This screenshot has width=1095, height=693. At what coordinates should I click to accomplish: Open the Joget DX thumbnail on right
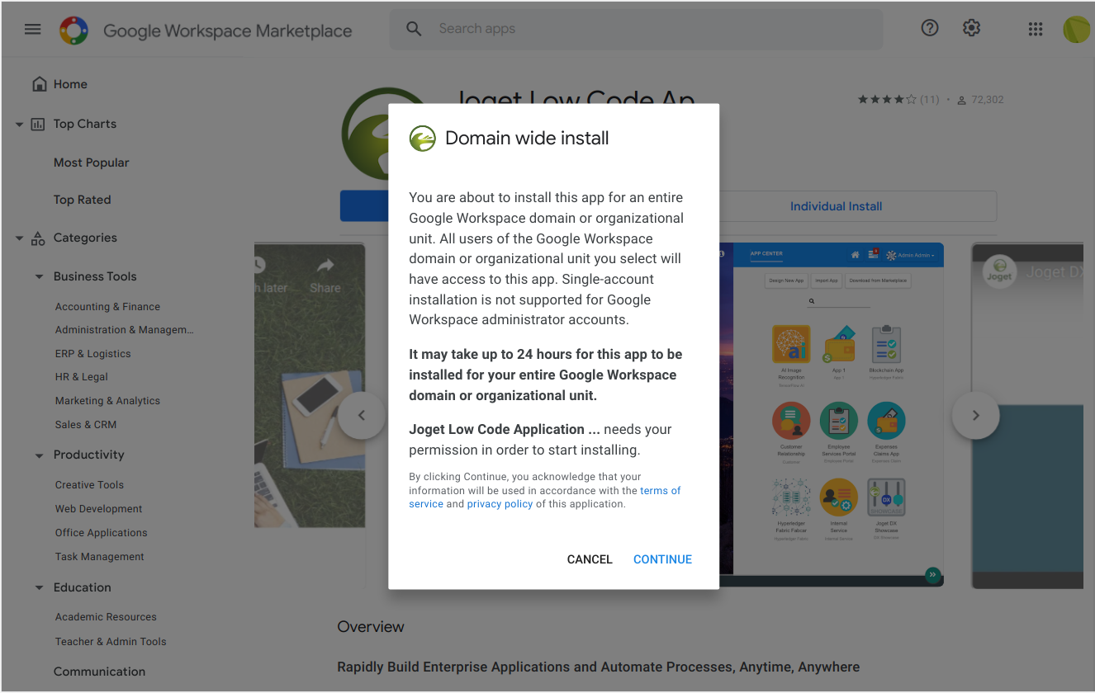click(x=1027, y=415)
